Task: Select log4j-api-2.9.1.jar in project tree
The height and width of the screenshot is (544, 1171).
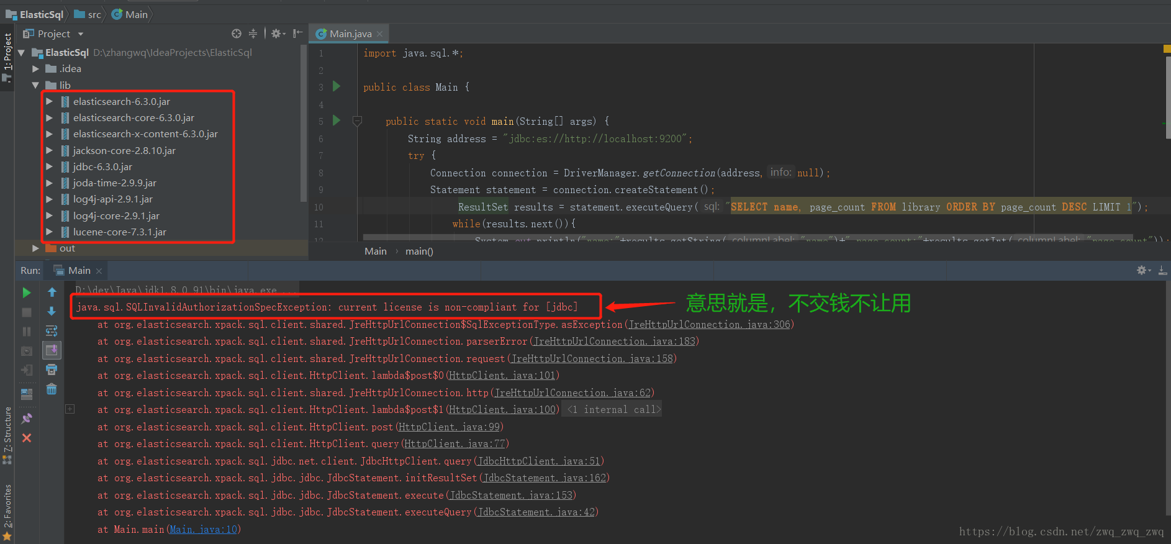Action: 113,199
